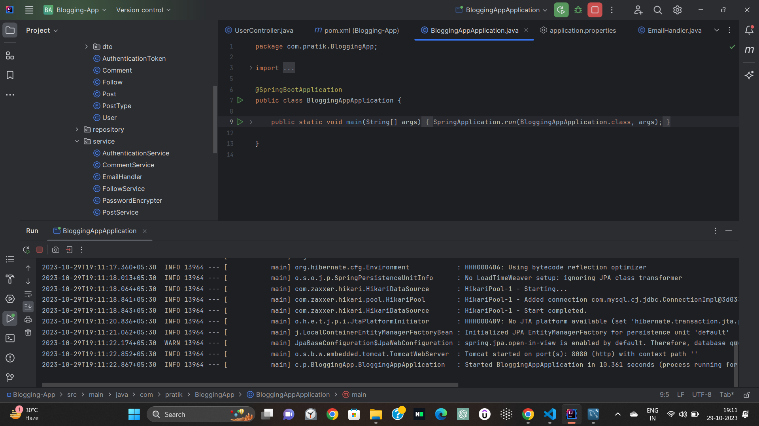Close the BloggingAppApplication.java editor tab
The width and height of the screenshot is (759, 426).
(526, 30)
